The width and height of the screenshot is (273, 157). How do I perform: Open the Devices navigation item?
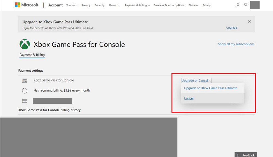(194, 5)
